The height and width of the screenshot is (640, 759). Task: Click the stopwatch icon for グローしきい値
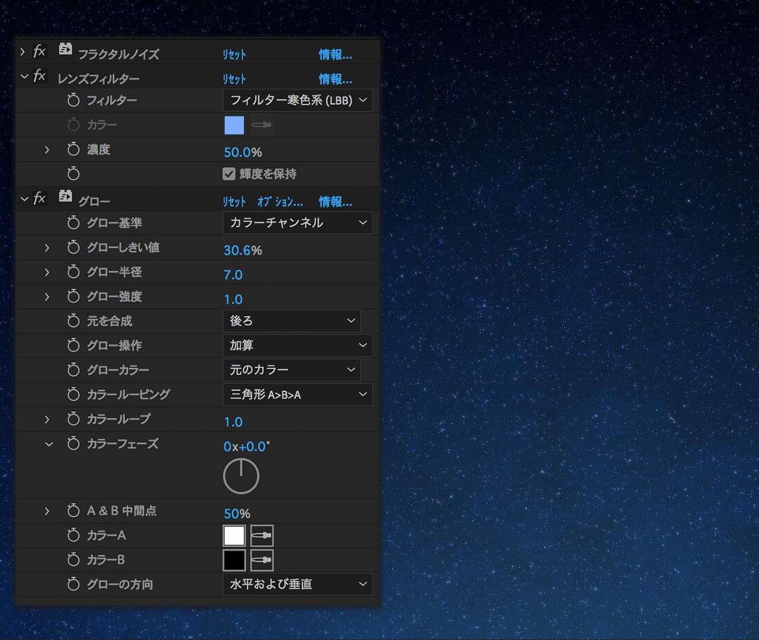(x=74, y=247)
